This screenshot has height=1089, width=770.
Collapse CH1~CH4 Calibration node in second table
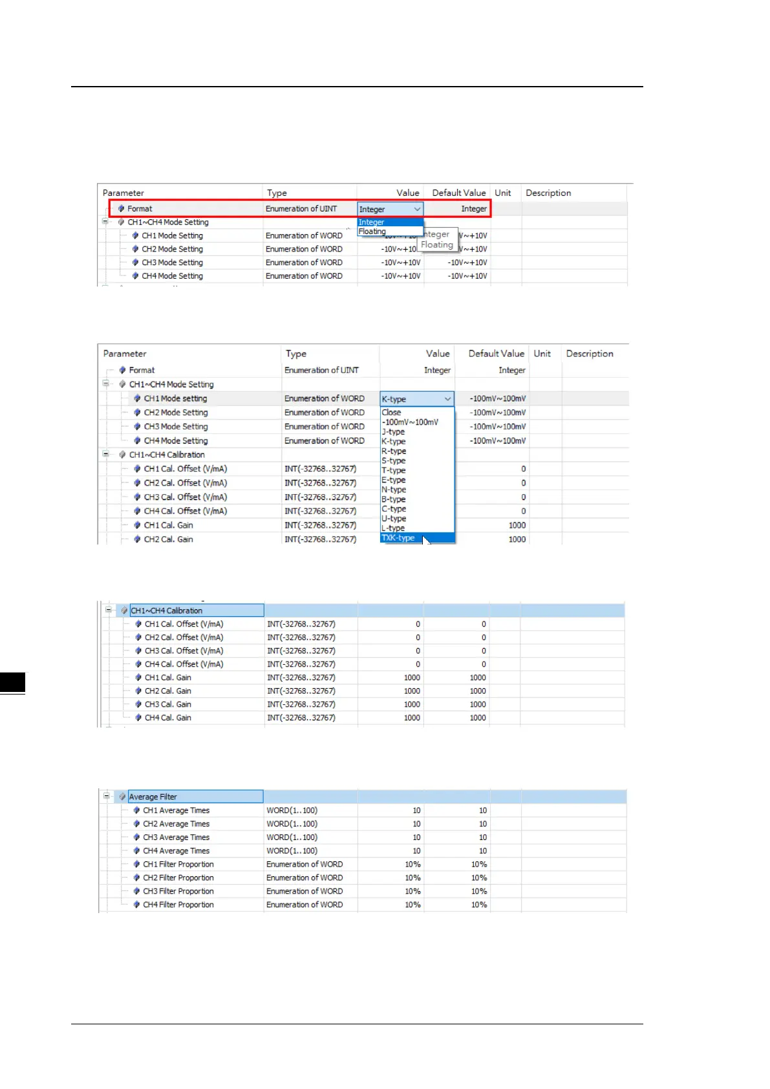tap(106, 454)
